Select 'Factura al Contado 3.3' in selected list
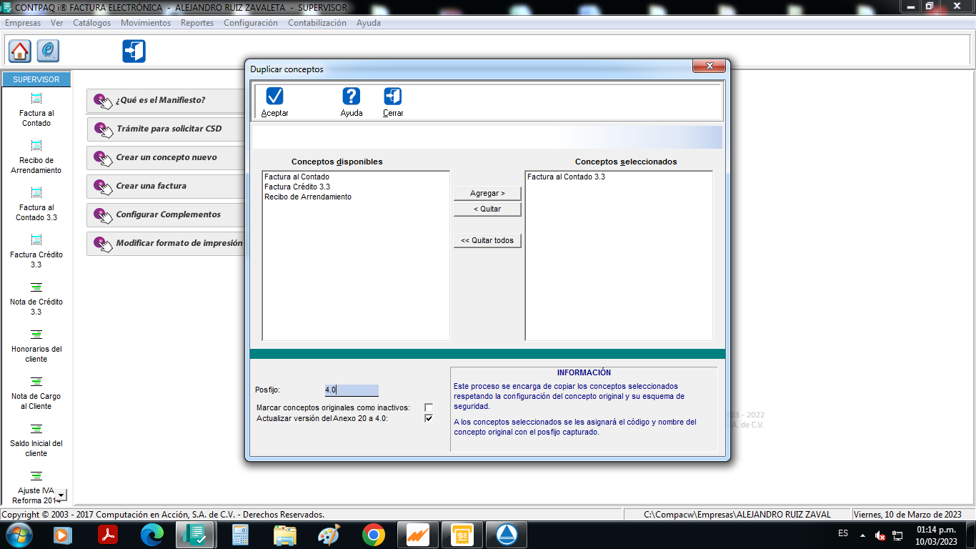 coord(566,177)
